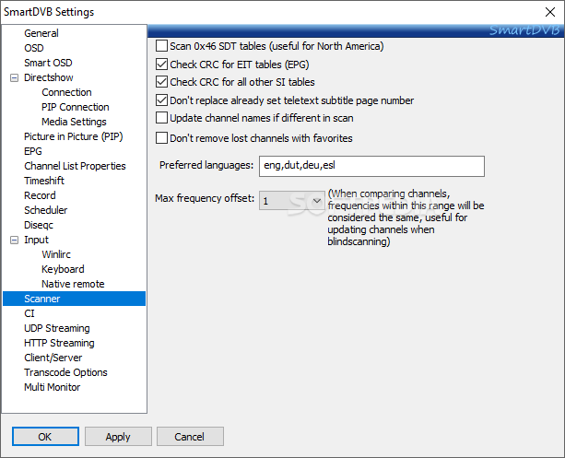Open Smart OSD settings
565x458 pixels.
48,63
